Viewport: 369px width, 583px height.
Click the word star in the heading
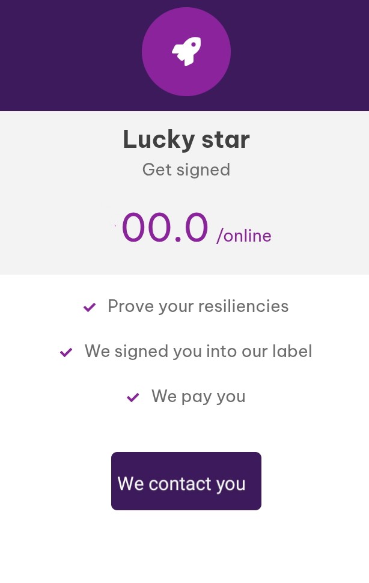tap(225, 139)
